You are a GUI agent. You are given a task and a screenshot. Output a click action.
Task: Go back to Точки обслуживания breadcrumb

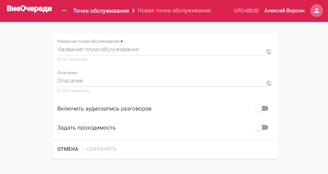tap(101, 11)
